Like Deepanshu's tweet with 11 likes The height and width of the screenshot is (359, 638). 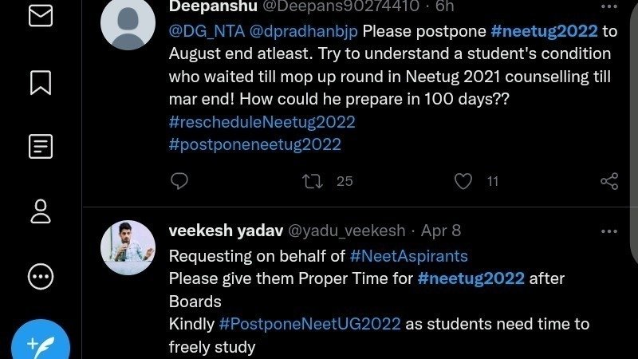463,181
